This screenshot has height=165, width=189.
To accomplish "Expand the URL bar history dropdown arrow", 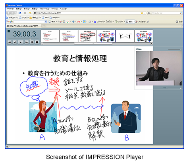I will click(145, 13).
